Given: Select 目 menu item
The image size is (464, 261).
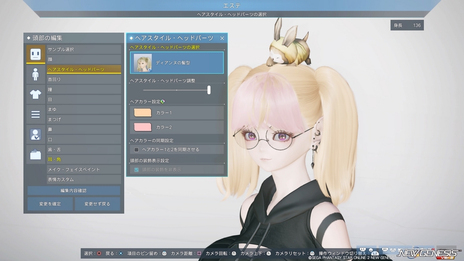Looking at the screenshot, I should (84, 99).
